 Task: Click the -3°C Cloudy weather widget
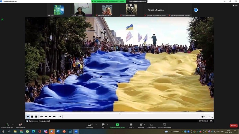click(x=172, y=131)
